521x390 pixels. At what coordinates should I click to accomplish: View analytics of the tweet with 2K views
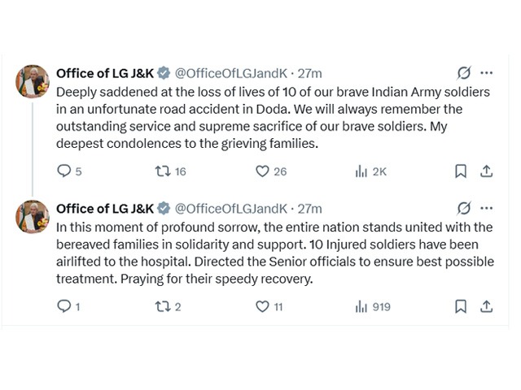click(361, 171)
